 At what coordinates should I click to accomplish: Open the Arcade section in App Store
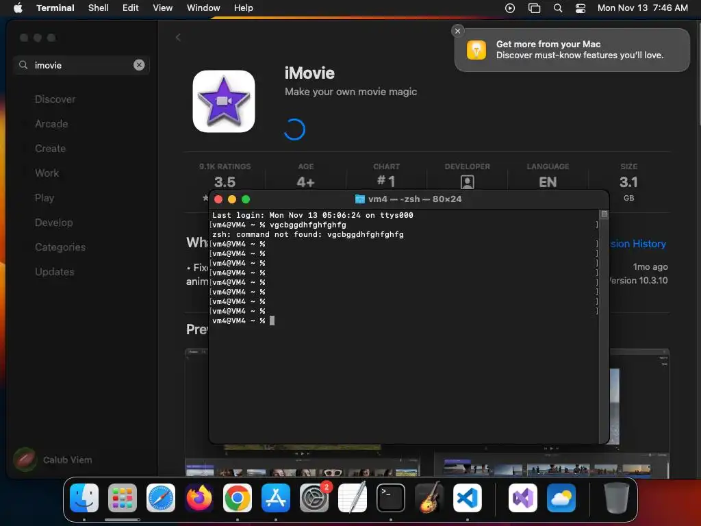pos(51,124)
